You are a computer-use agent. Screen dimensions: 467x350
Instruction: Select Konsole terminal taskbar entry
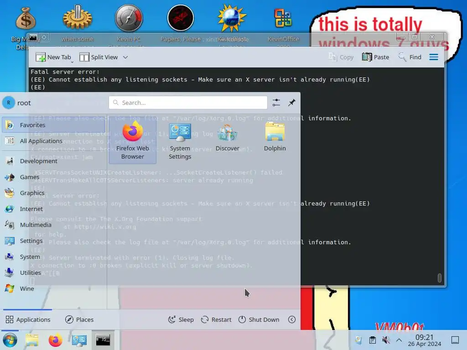[x=103, y=340]
